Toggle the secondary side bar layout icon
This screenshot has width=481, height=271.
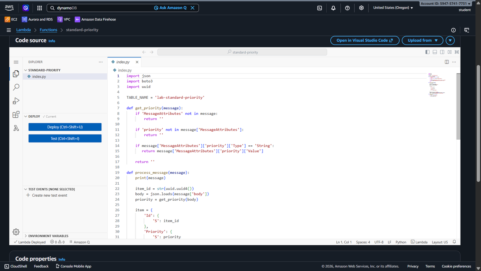click(442, 52)
